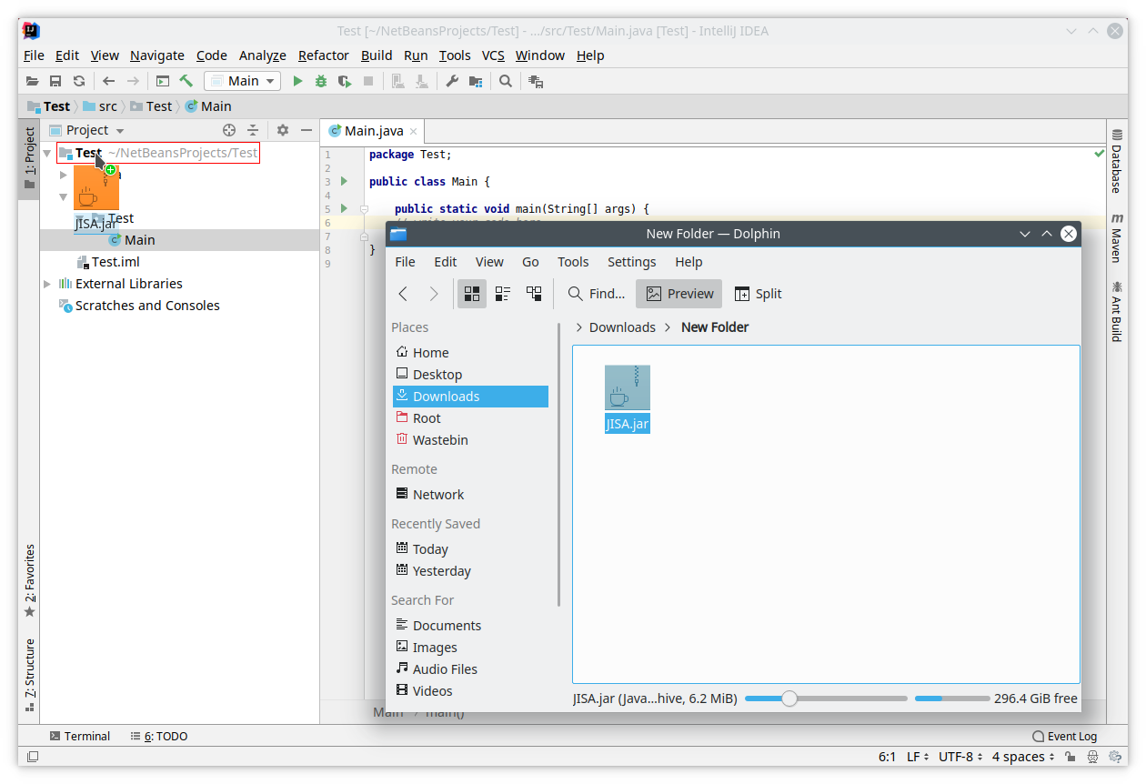
Task: Switch Dolphin to Compact view mode
Action: coord(503,294)
